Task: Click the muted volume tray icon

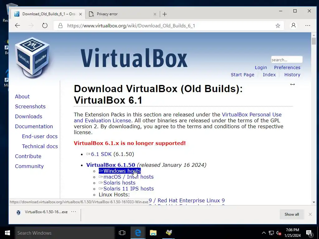Action: (279, 233)
